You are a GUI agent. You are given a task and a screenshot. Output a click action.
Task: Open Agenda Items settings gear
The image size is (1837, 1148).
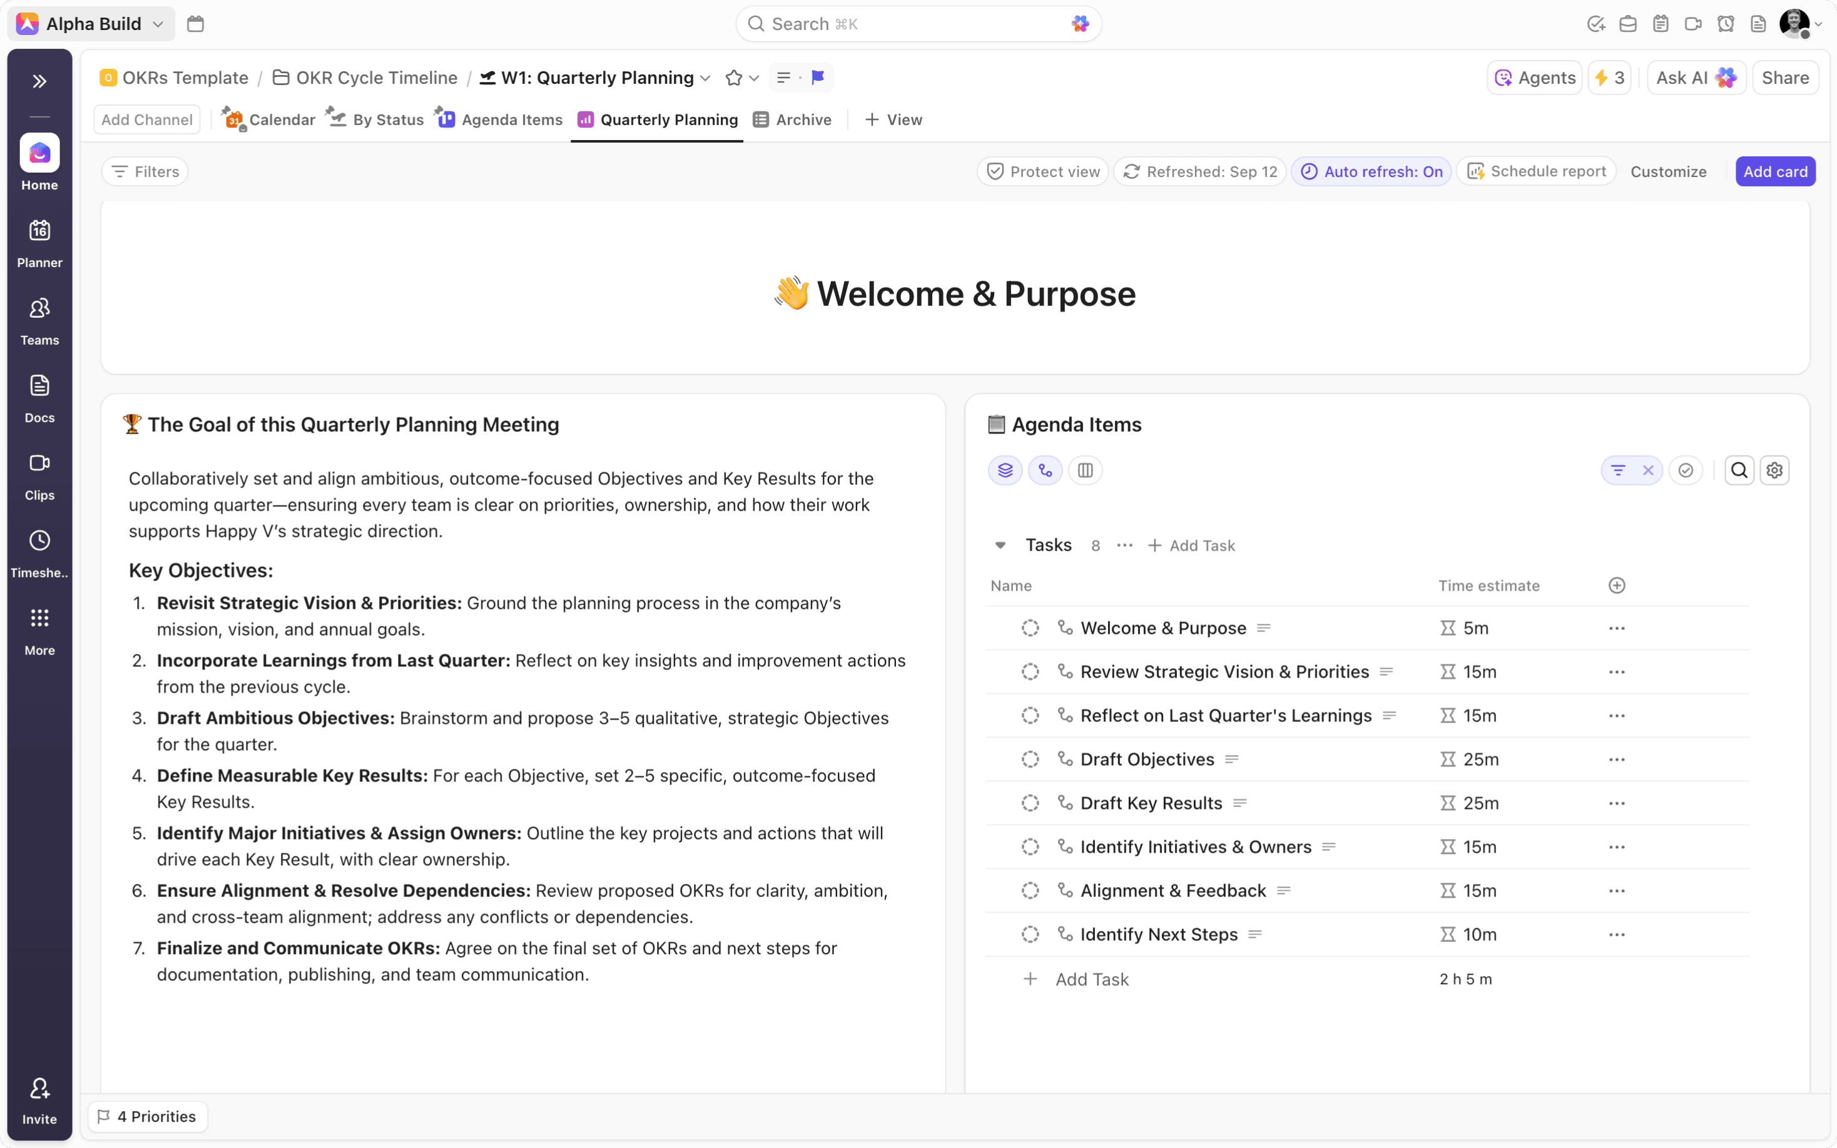1774,470
